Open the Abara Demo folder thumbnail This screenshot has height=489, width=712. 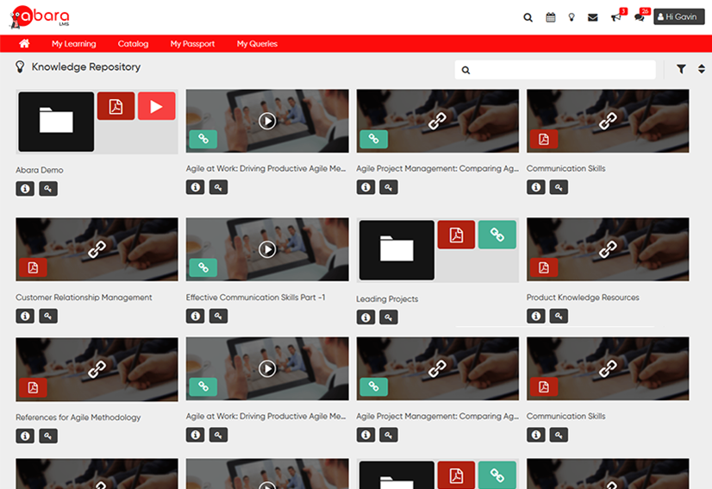[x=56, y=122]
